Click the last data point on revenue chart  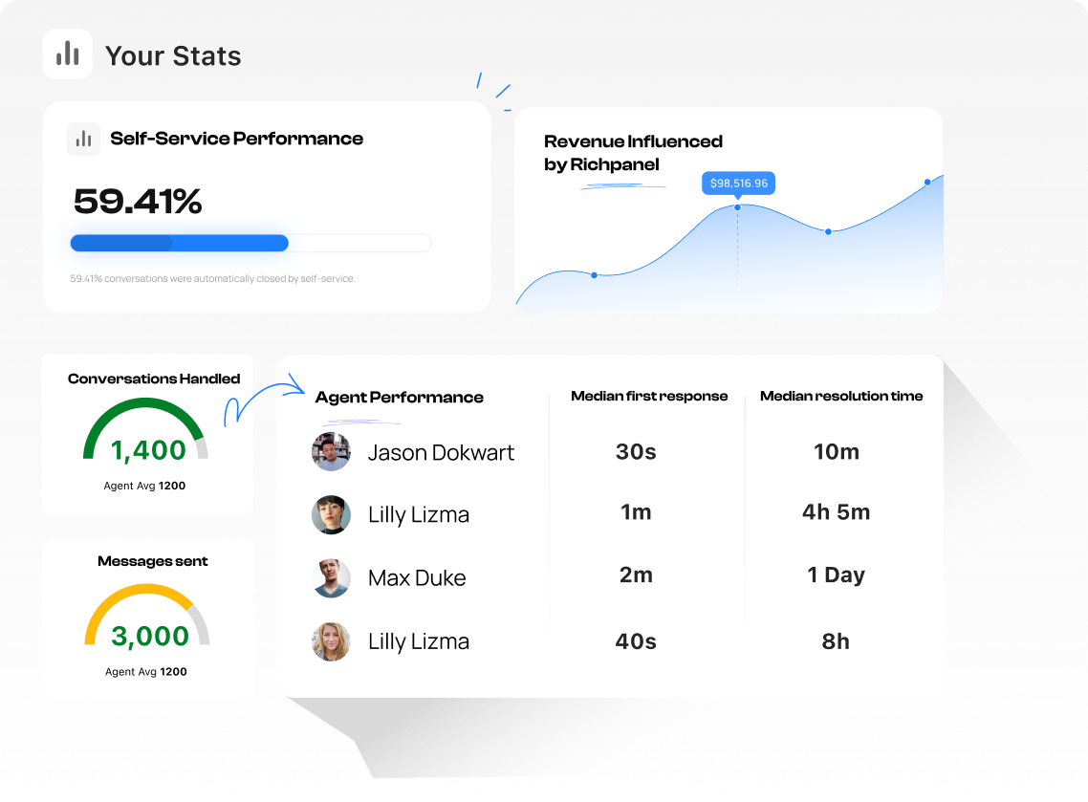point(927,183)
